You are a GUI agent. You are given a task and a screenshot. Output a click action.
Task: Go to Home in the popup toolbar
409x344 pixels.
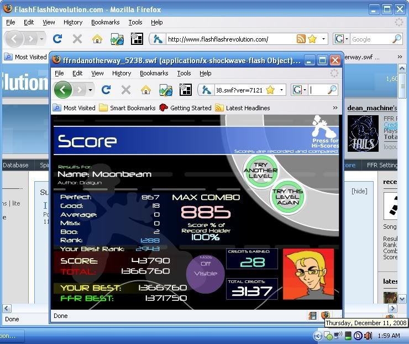[x=146, y=90]
